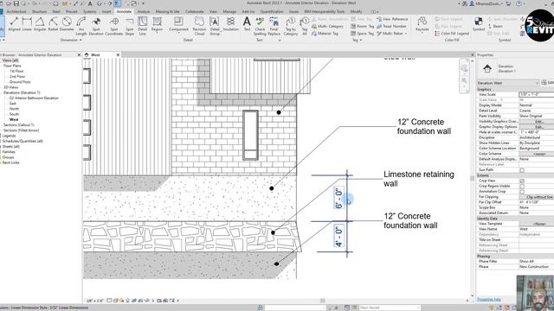Viewport: 554px width, 311px height.
Task: Open the Massing & Site tab
Action: pyautogui.click(x=167, y=11)
